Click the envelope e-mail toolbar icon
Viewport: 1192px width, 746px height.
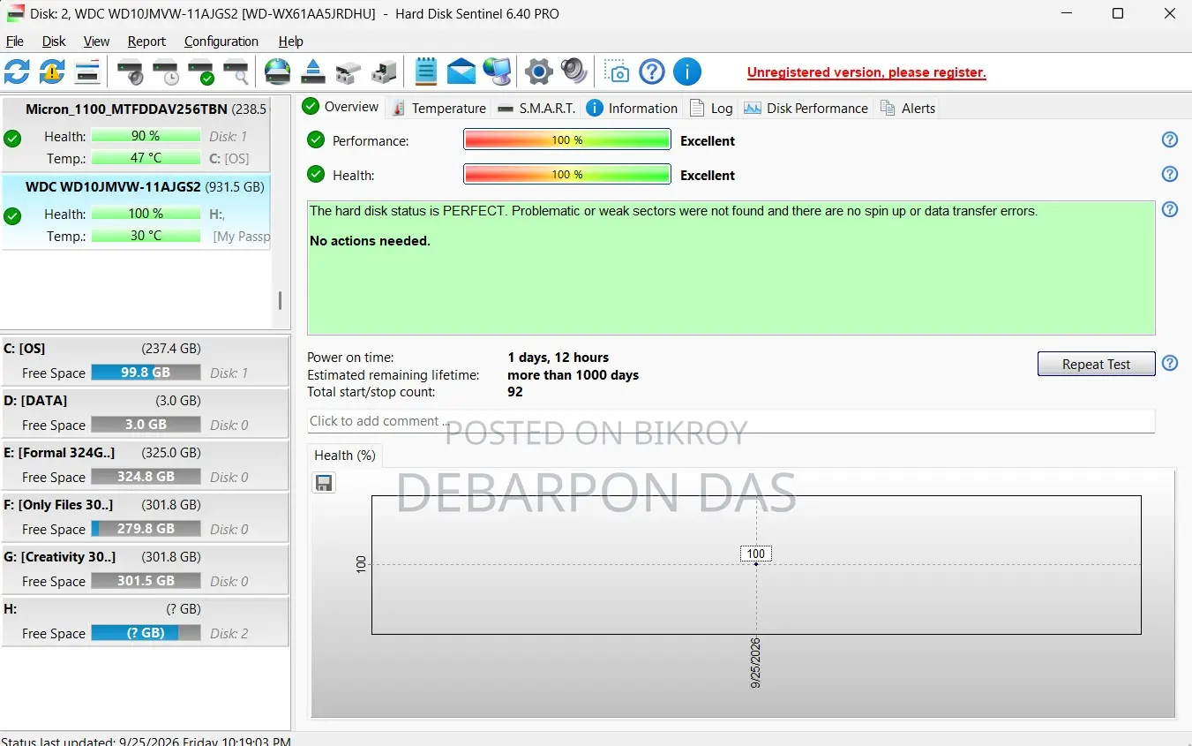(461, 72)
